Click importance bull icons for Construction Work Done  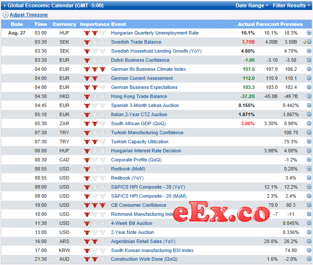tap(94, 259)
